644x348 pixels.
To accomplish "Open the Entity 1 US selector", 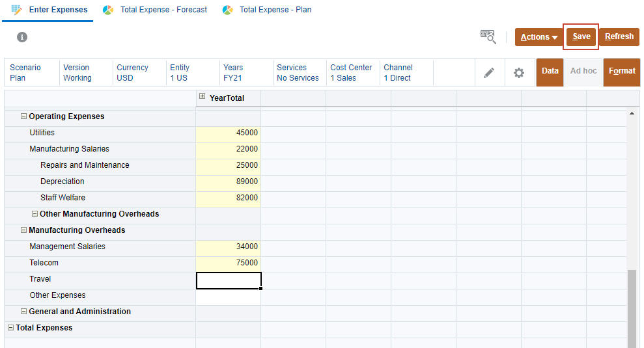I will click(193, 73).
